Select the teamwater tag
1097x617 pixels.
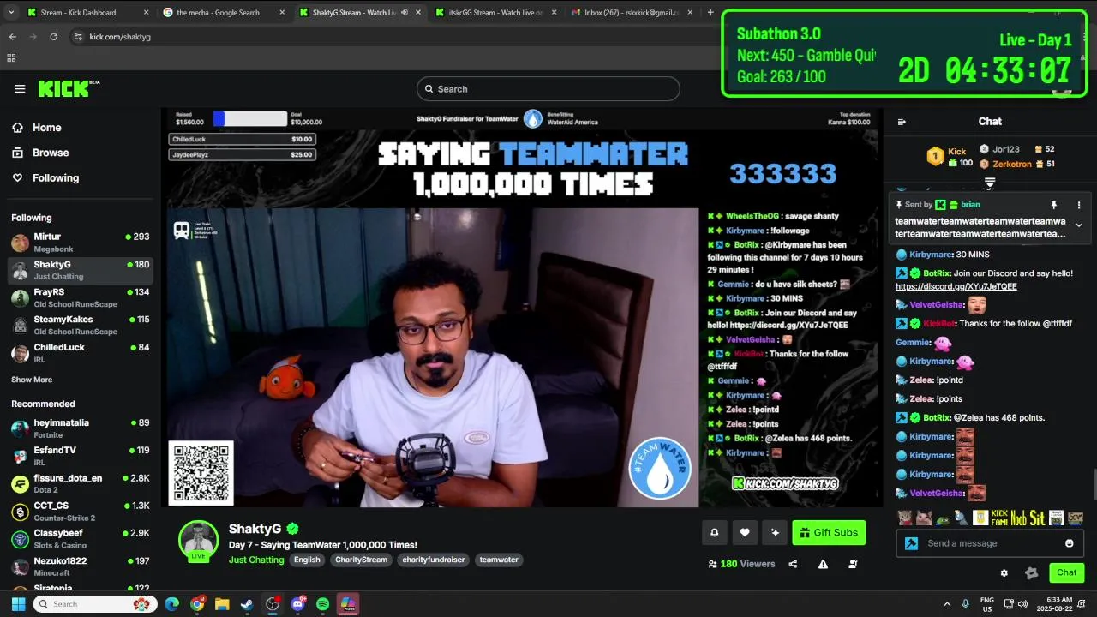[x=499, y=560]
